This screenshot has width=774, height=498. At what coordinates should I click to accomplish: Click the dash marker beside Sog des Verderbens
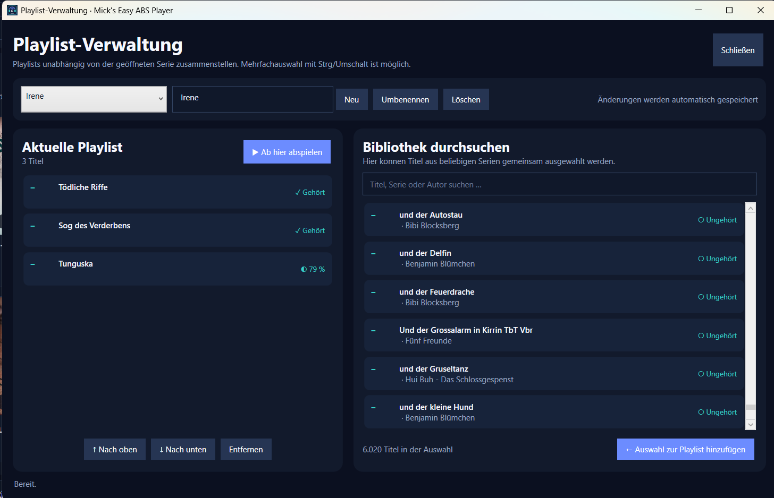click(33, 226)
